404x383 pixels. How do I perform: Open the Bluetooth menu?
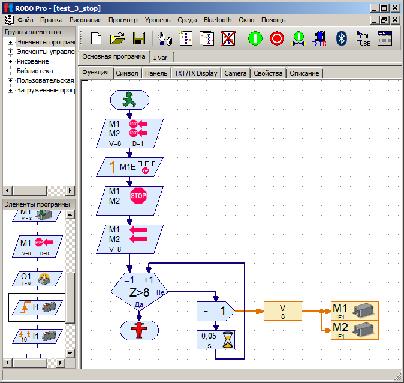pos(218,20)
